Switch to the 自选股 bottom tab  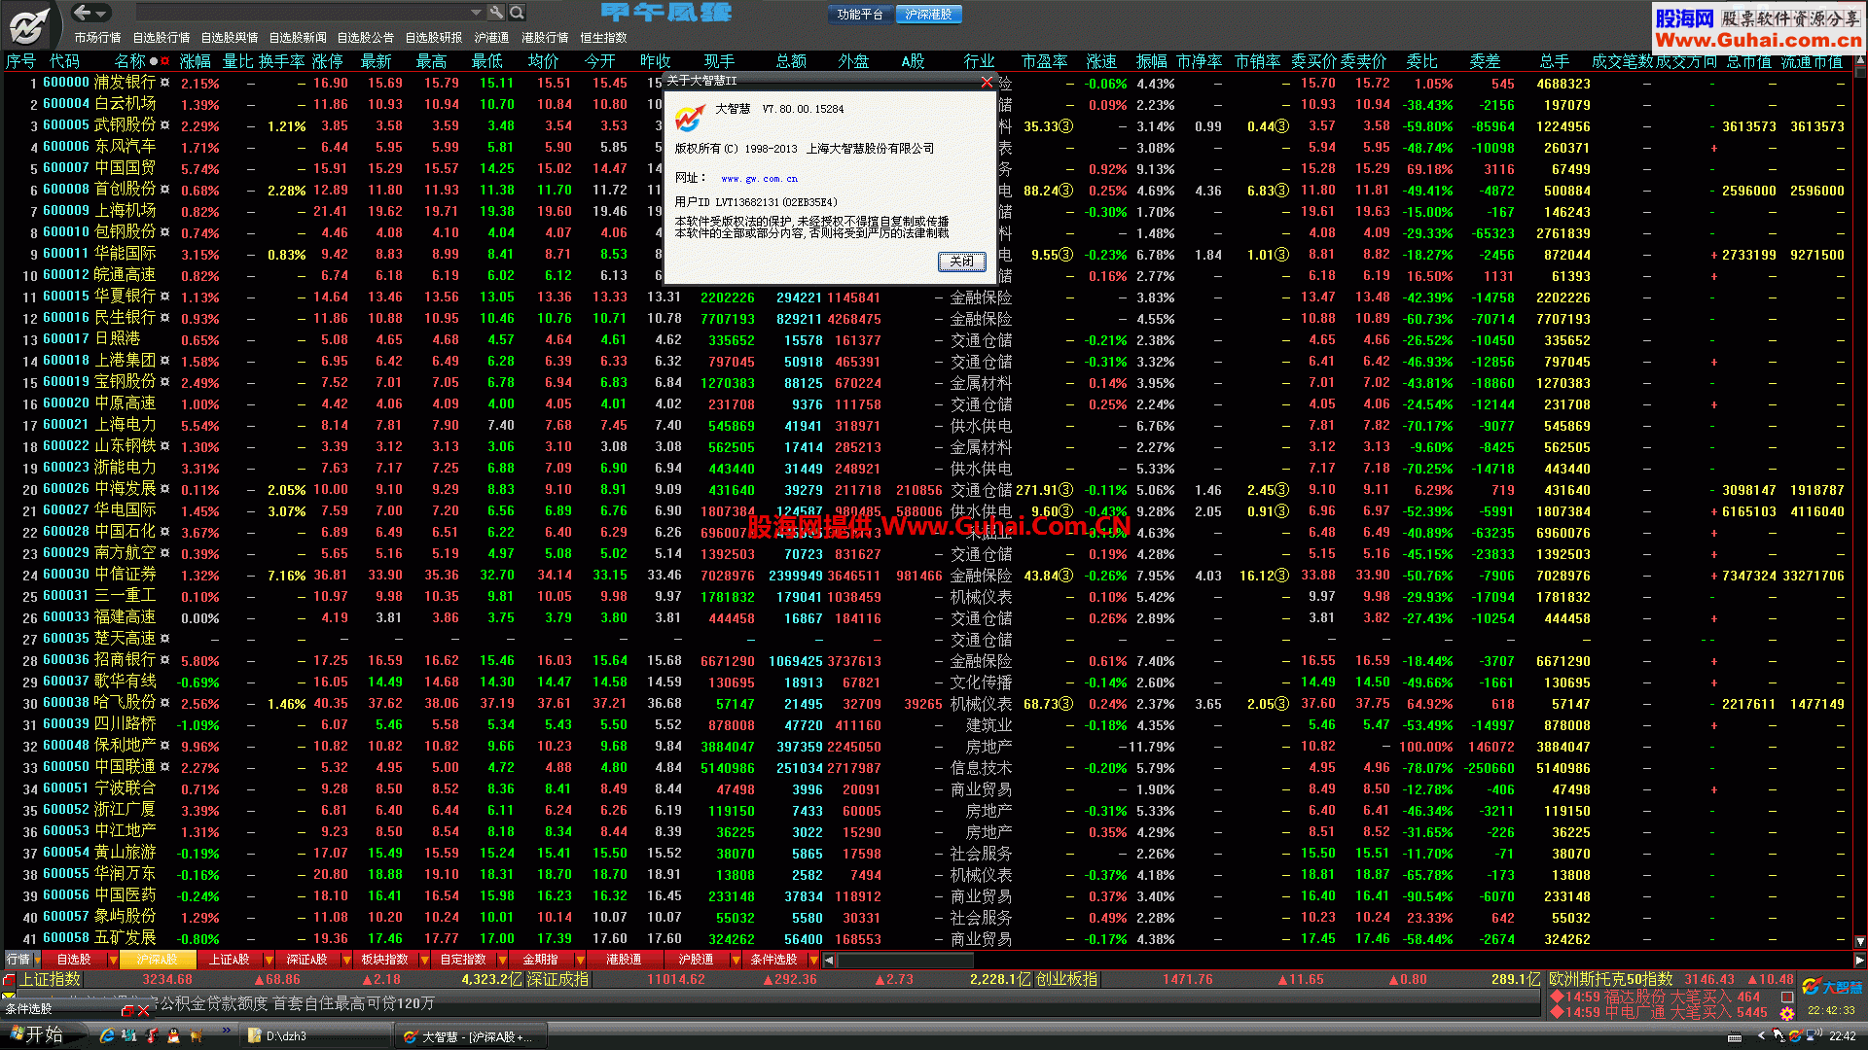[x=74, y=960]
